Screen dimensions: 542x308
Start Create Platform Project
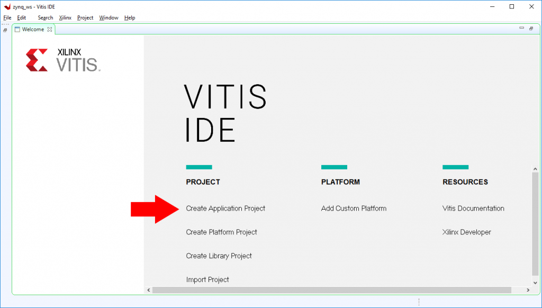pyautogui.click(x=221, y=232)
